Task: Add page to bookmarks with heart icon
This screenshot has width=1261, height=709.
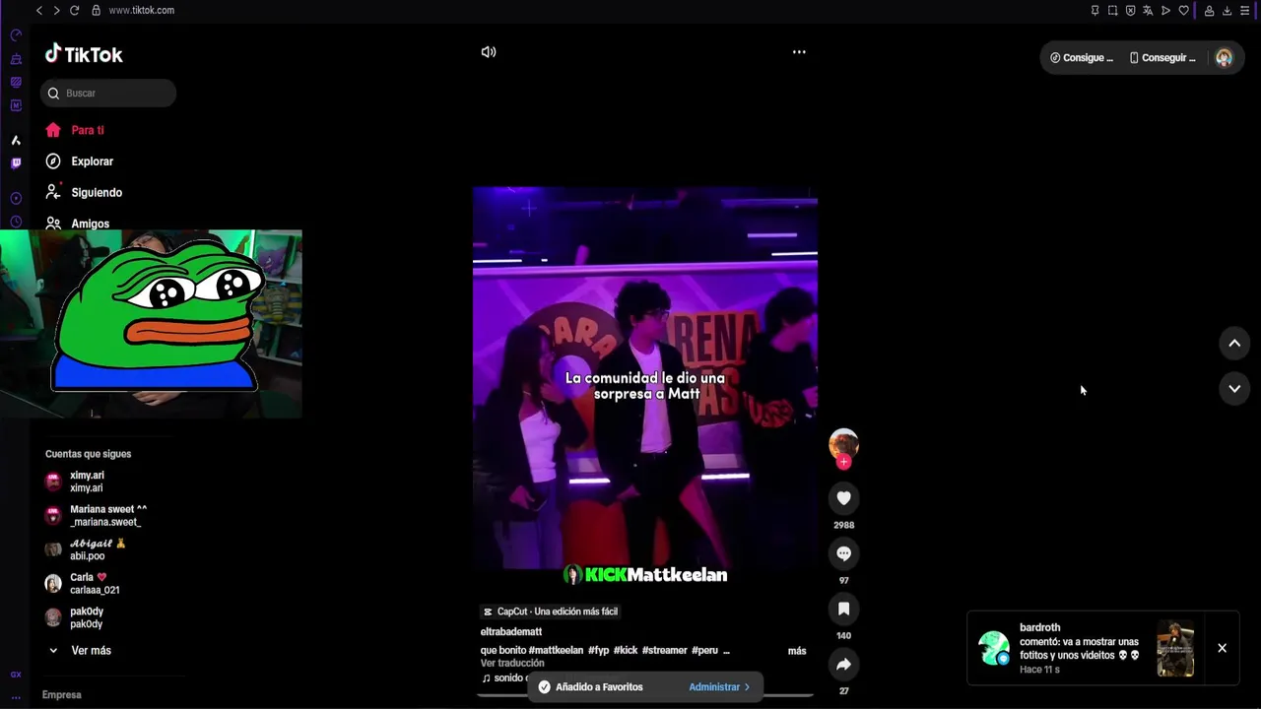Action: point(1183,10)
